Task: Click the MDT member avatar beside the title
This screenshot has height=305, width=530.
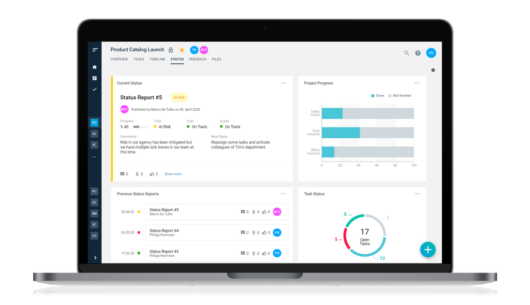Action: (204, 50)
